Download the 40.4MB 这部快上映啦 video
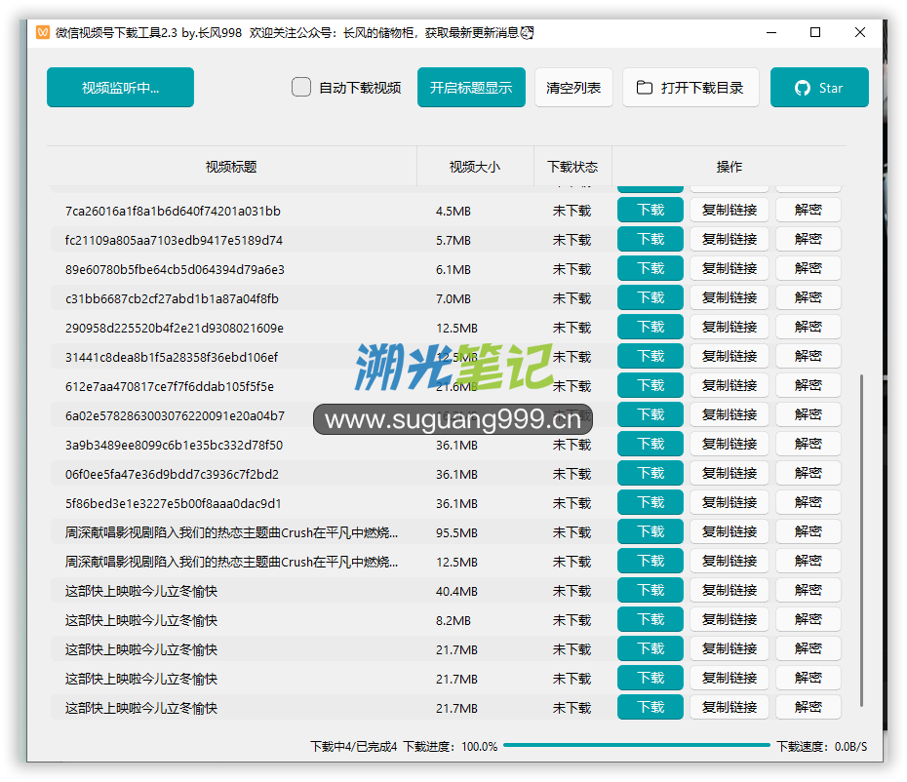Viewport: 907px width, 782px height. pyautogui.click(x=651, y=591)
